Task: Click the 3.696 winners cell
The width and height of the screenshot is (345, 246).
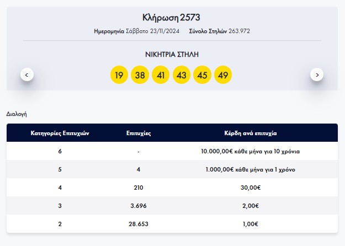Action: click(139, 206)
